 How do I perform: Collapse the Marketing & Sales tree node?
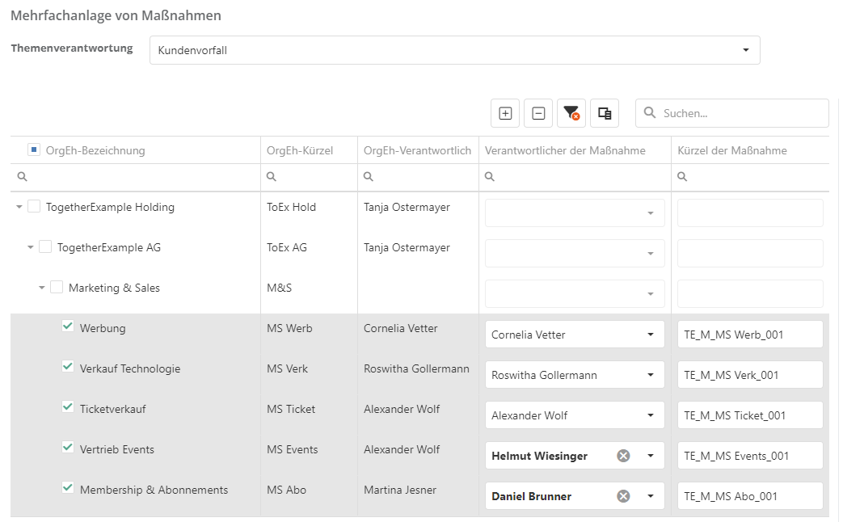point(42,288)
